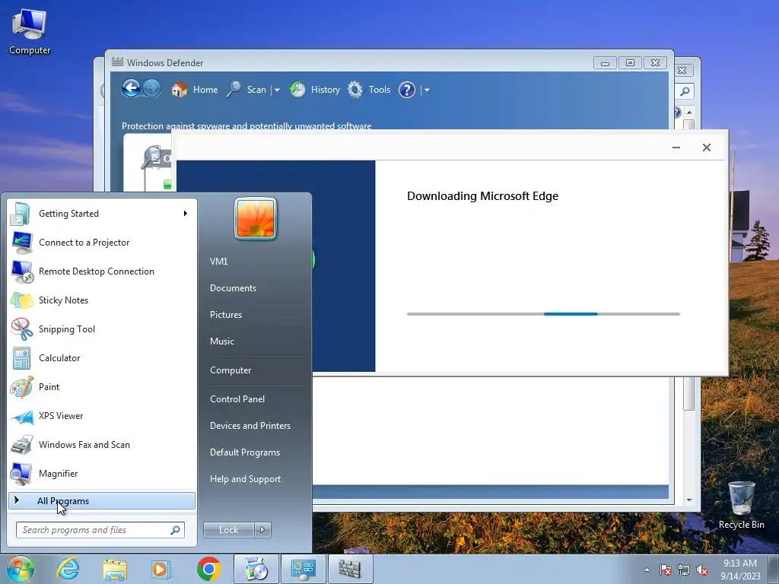Screen dimensions: 779x584
Task: Click the network tray icon
Action: click(684, 570)
